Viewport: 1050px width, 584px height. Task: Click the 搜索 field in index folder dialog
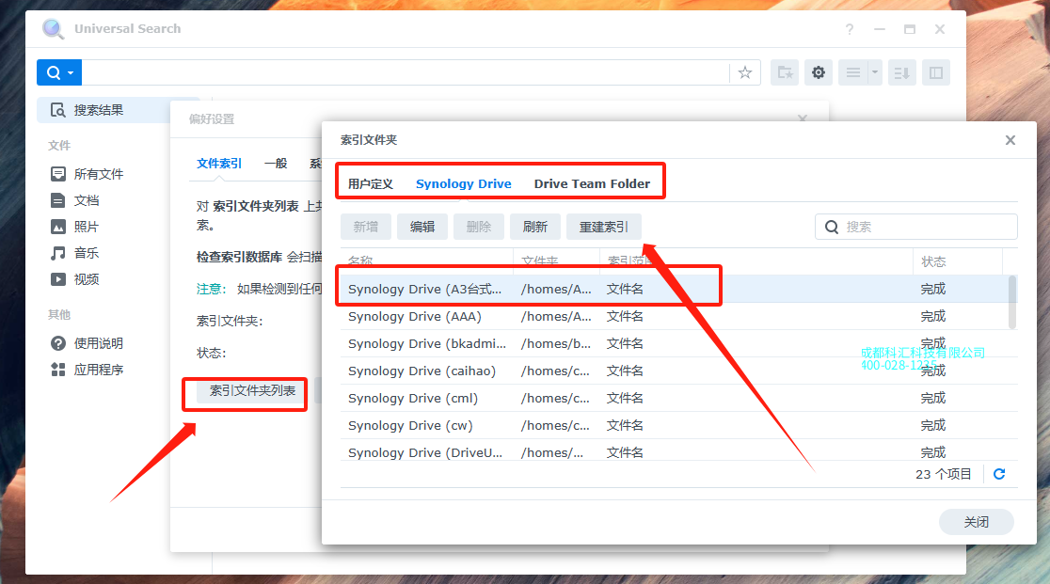[916, 227]
